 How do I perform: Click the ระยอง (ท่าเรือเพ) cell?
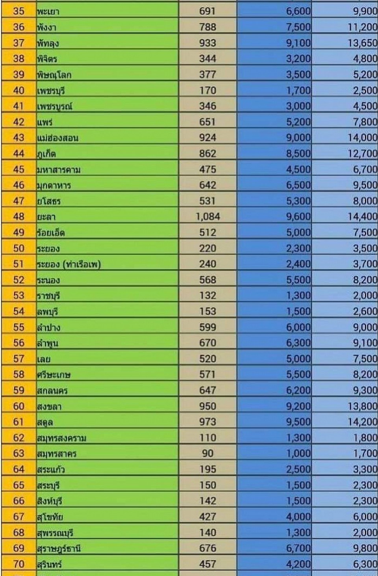pos(107,264)
